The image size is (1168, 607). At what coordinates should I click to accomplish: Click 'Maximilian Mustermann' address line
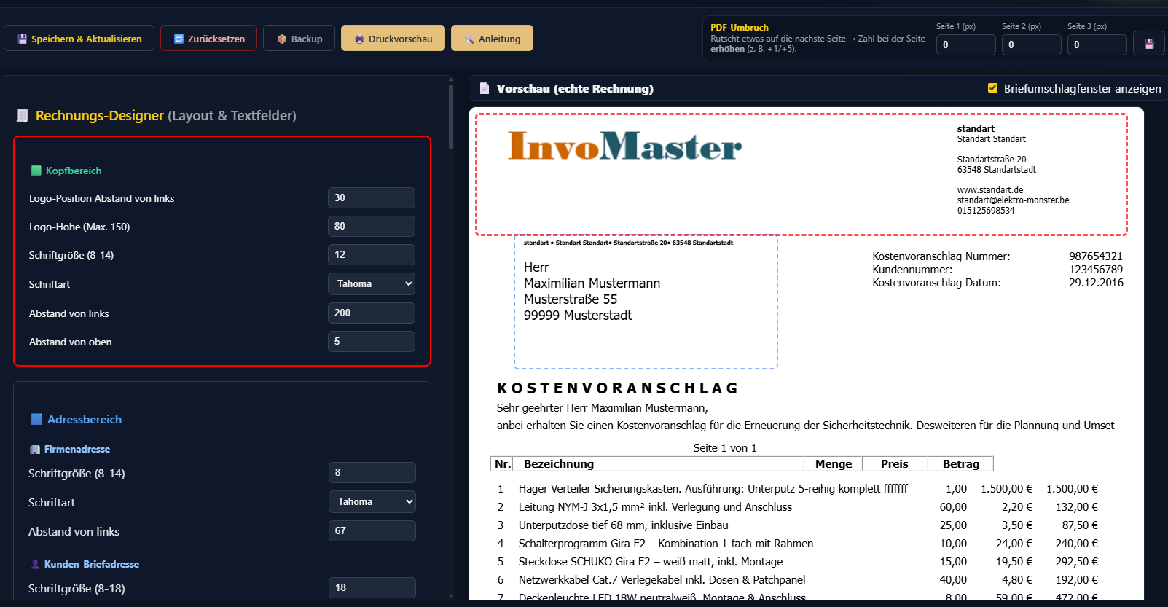tap(592, 283)
